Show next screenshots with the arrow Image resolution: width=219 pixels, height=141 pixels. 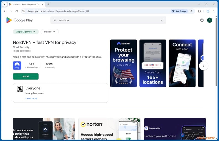(203, 66)
